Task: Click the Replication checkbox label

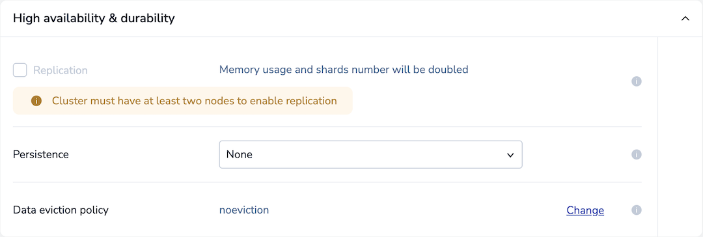Action: (61, 70)
